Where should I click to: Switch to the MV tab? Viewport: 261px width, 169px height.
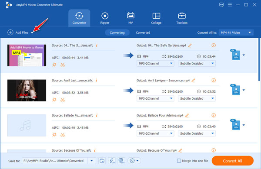click(130, 18)
